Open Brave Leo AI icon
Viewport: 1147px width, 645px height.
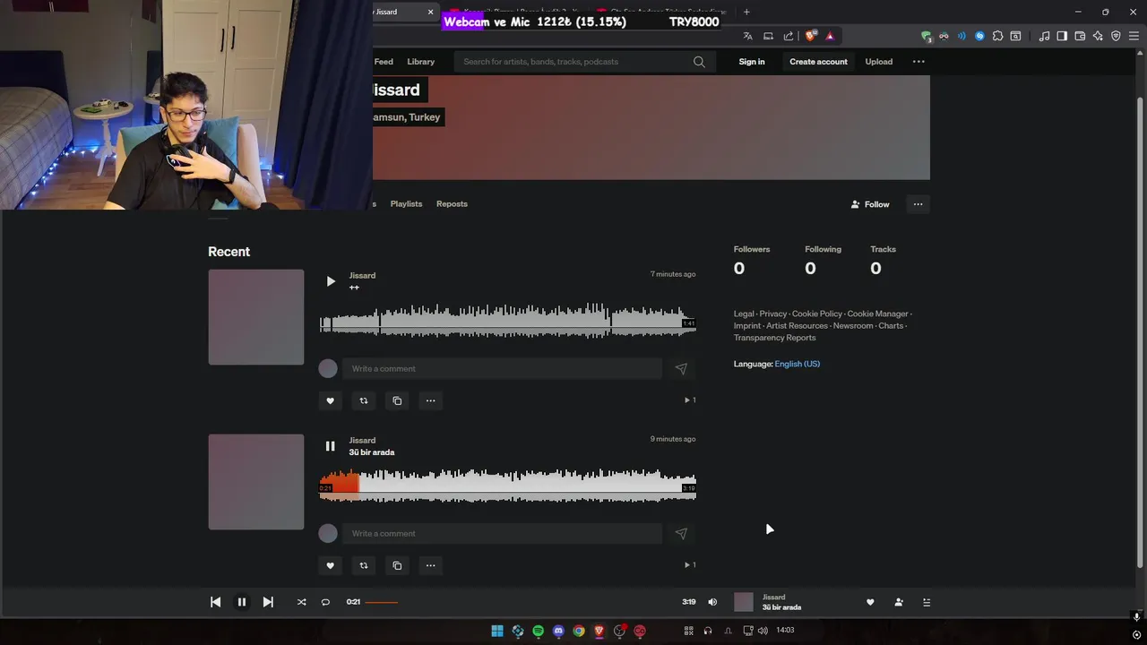[x=1098, y=36]
